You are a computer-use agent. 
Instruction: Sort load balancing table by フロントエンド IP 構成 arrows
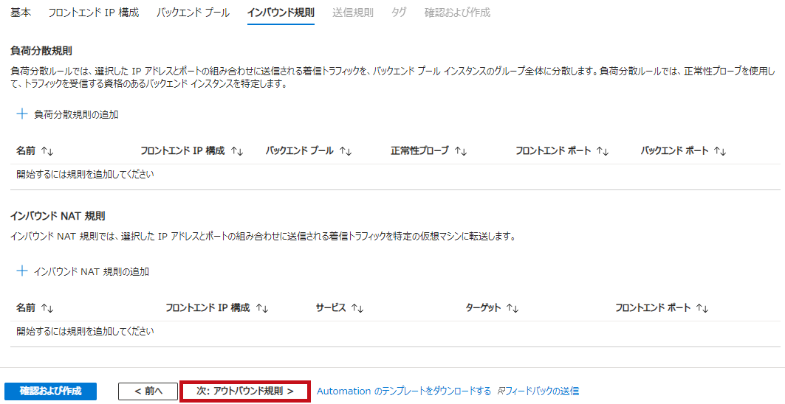(237, 151)
